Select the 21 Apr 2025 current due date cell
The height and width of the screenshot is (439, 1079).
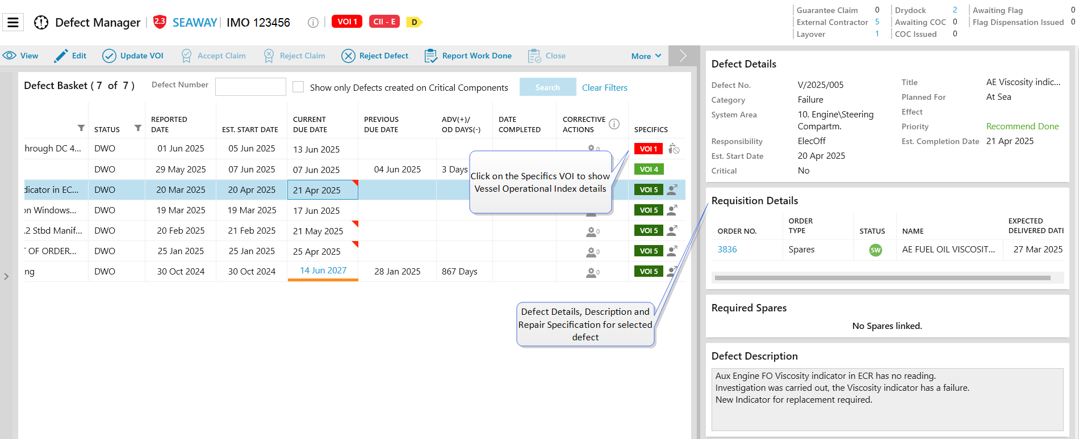point(323,190)
